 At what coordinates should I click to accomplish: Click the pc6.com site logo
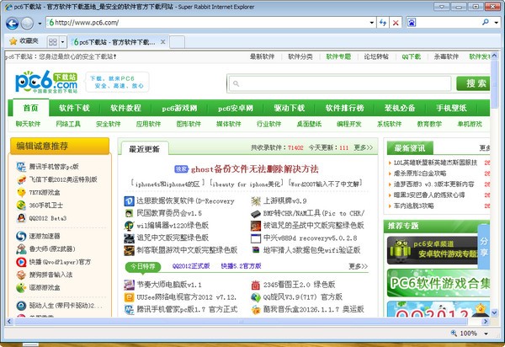[46, 82]
